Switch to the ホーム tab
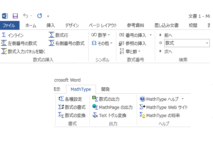Image resolution: width=213 pixels, height=149 pixels. (31, 26)
